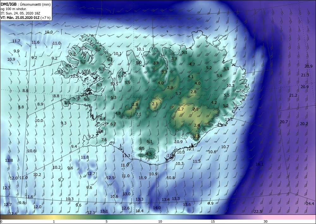Click the 11.9 value south of the coast
The width and height of the screenshot is (316, 224).
143,178
